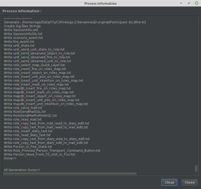Click the 'All Generation Done!!!' line
This screenshot has height=189, width=201.
[x=22, y=170]
